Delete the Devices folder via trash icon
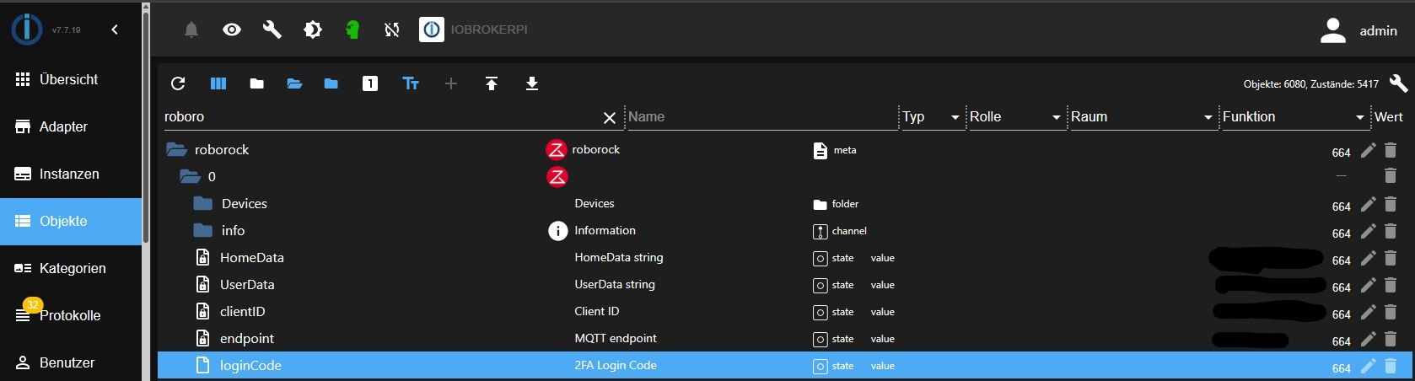Screen dimensions: 1415x381 click(x=1391, y=205)
